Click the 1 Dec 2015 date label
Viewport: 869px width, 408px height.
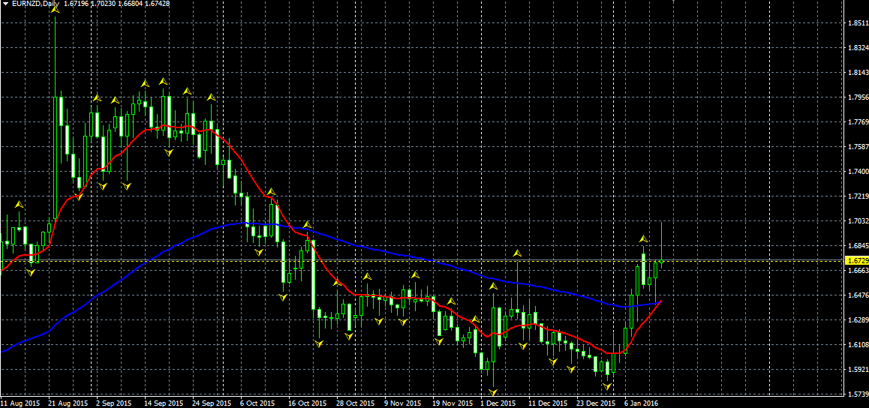pyautogui.click(x=498, y=403)
